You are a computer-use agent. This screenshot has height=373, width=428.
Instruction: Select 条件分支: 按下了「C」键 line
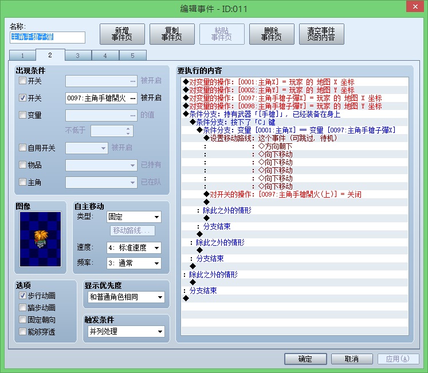point(295,122)
